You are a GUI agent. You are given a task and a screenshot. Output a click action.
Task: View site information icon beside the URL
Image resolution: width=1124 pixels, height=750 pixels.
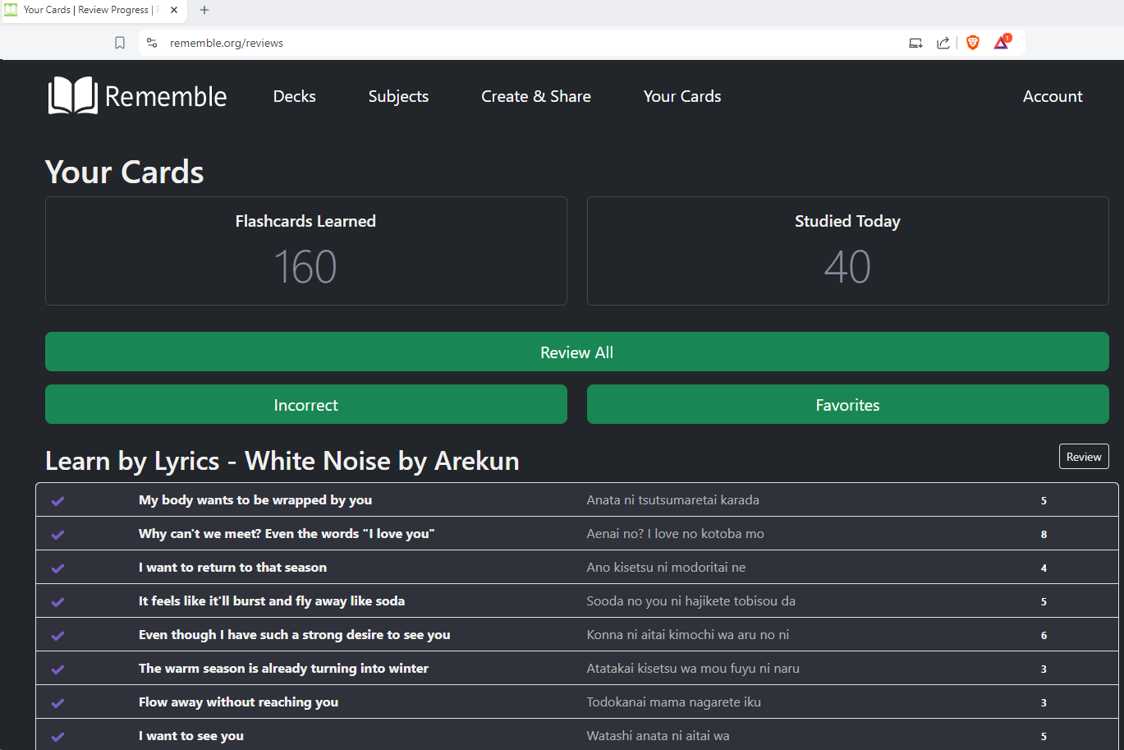pyautogui.click(x=152, y=43)
